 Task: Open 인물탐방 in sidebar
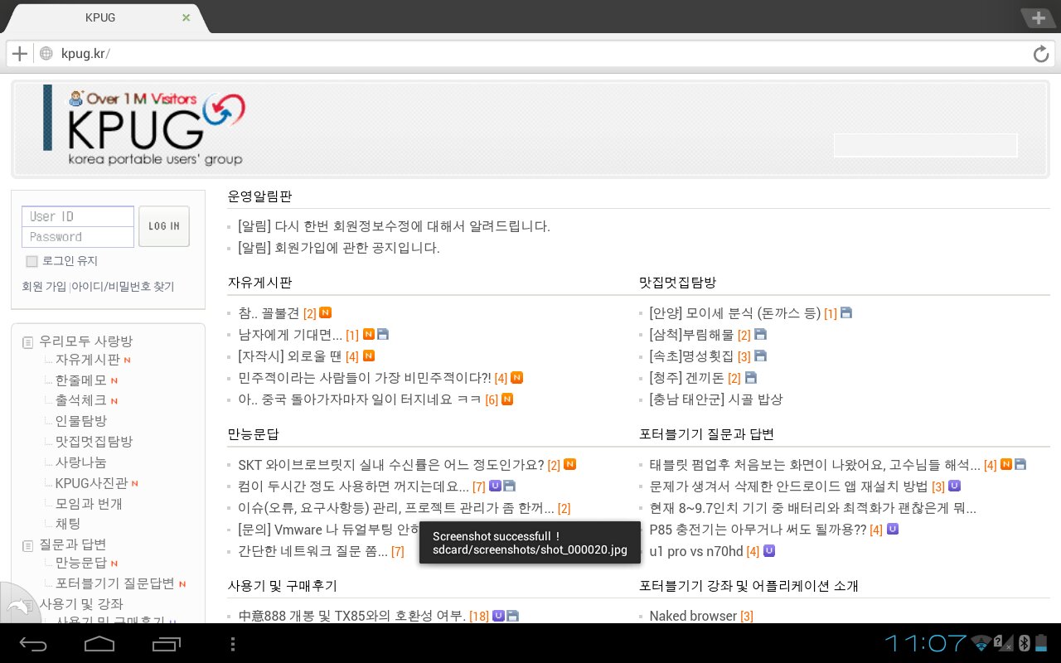[81, 421]
